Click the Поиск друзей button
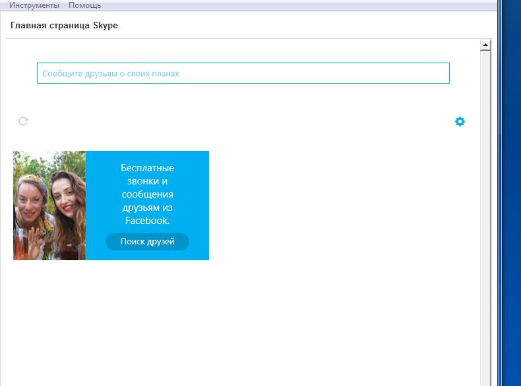The image size is (521, 386). (147, 242)
